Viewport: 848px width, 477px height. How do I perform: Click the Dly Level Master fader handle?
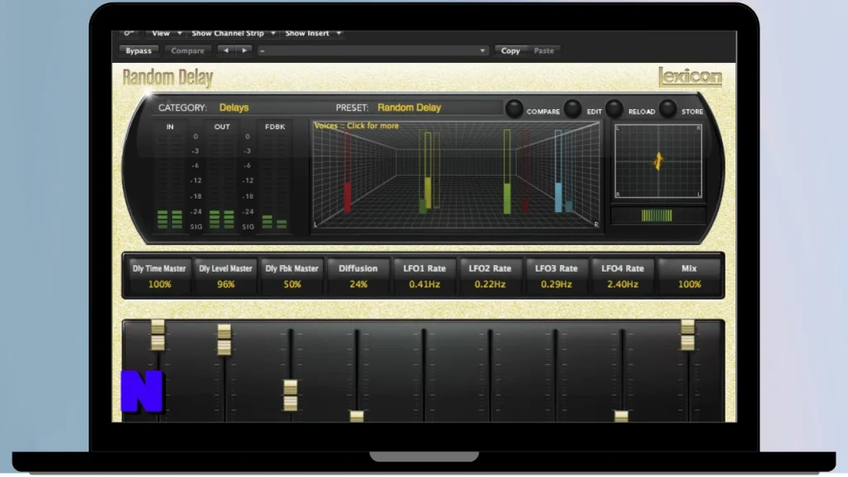[x=224, y=340]
